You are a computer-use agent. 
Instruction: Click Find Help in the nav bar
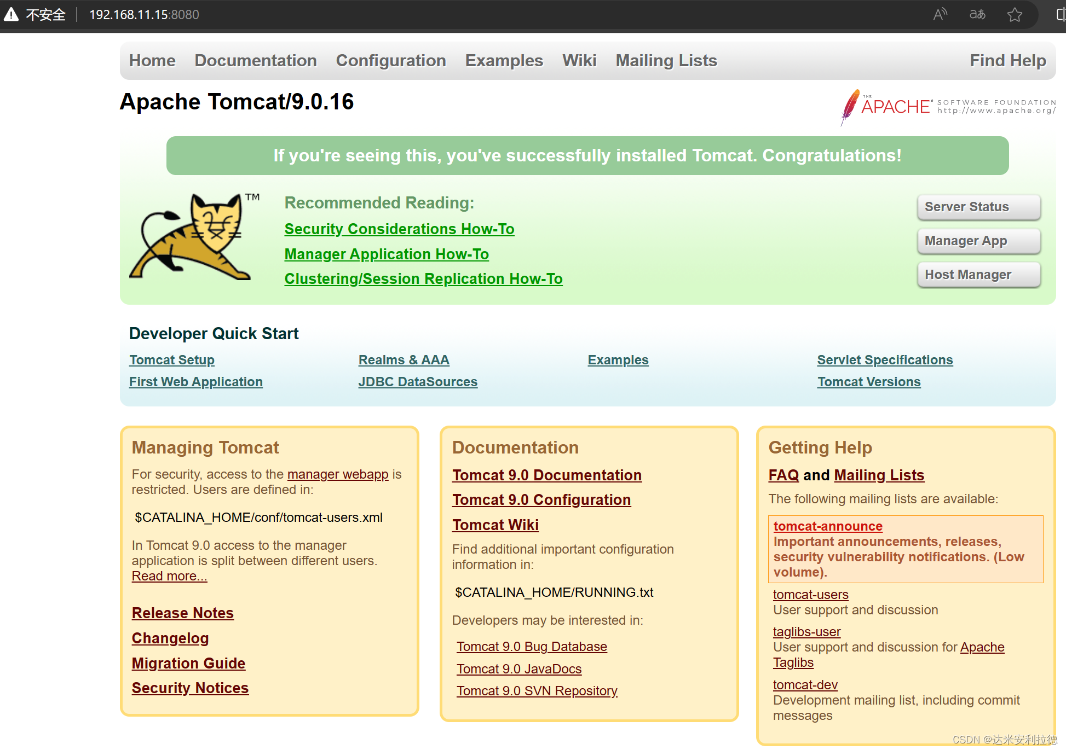(x=1008, y=61)
